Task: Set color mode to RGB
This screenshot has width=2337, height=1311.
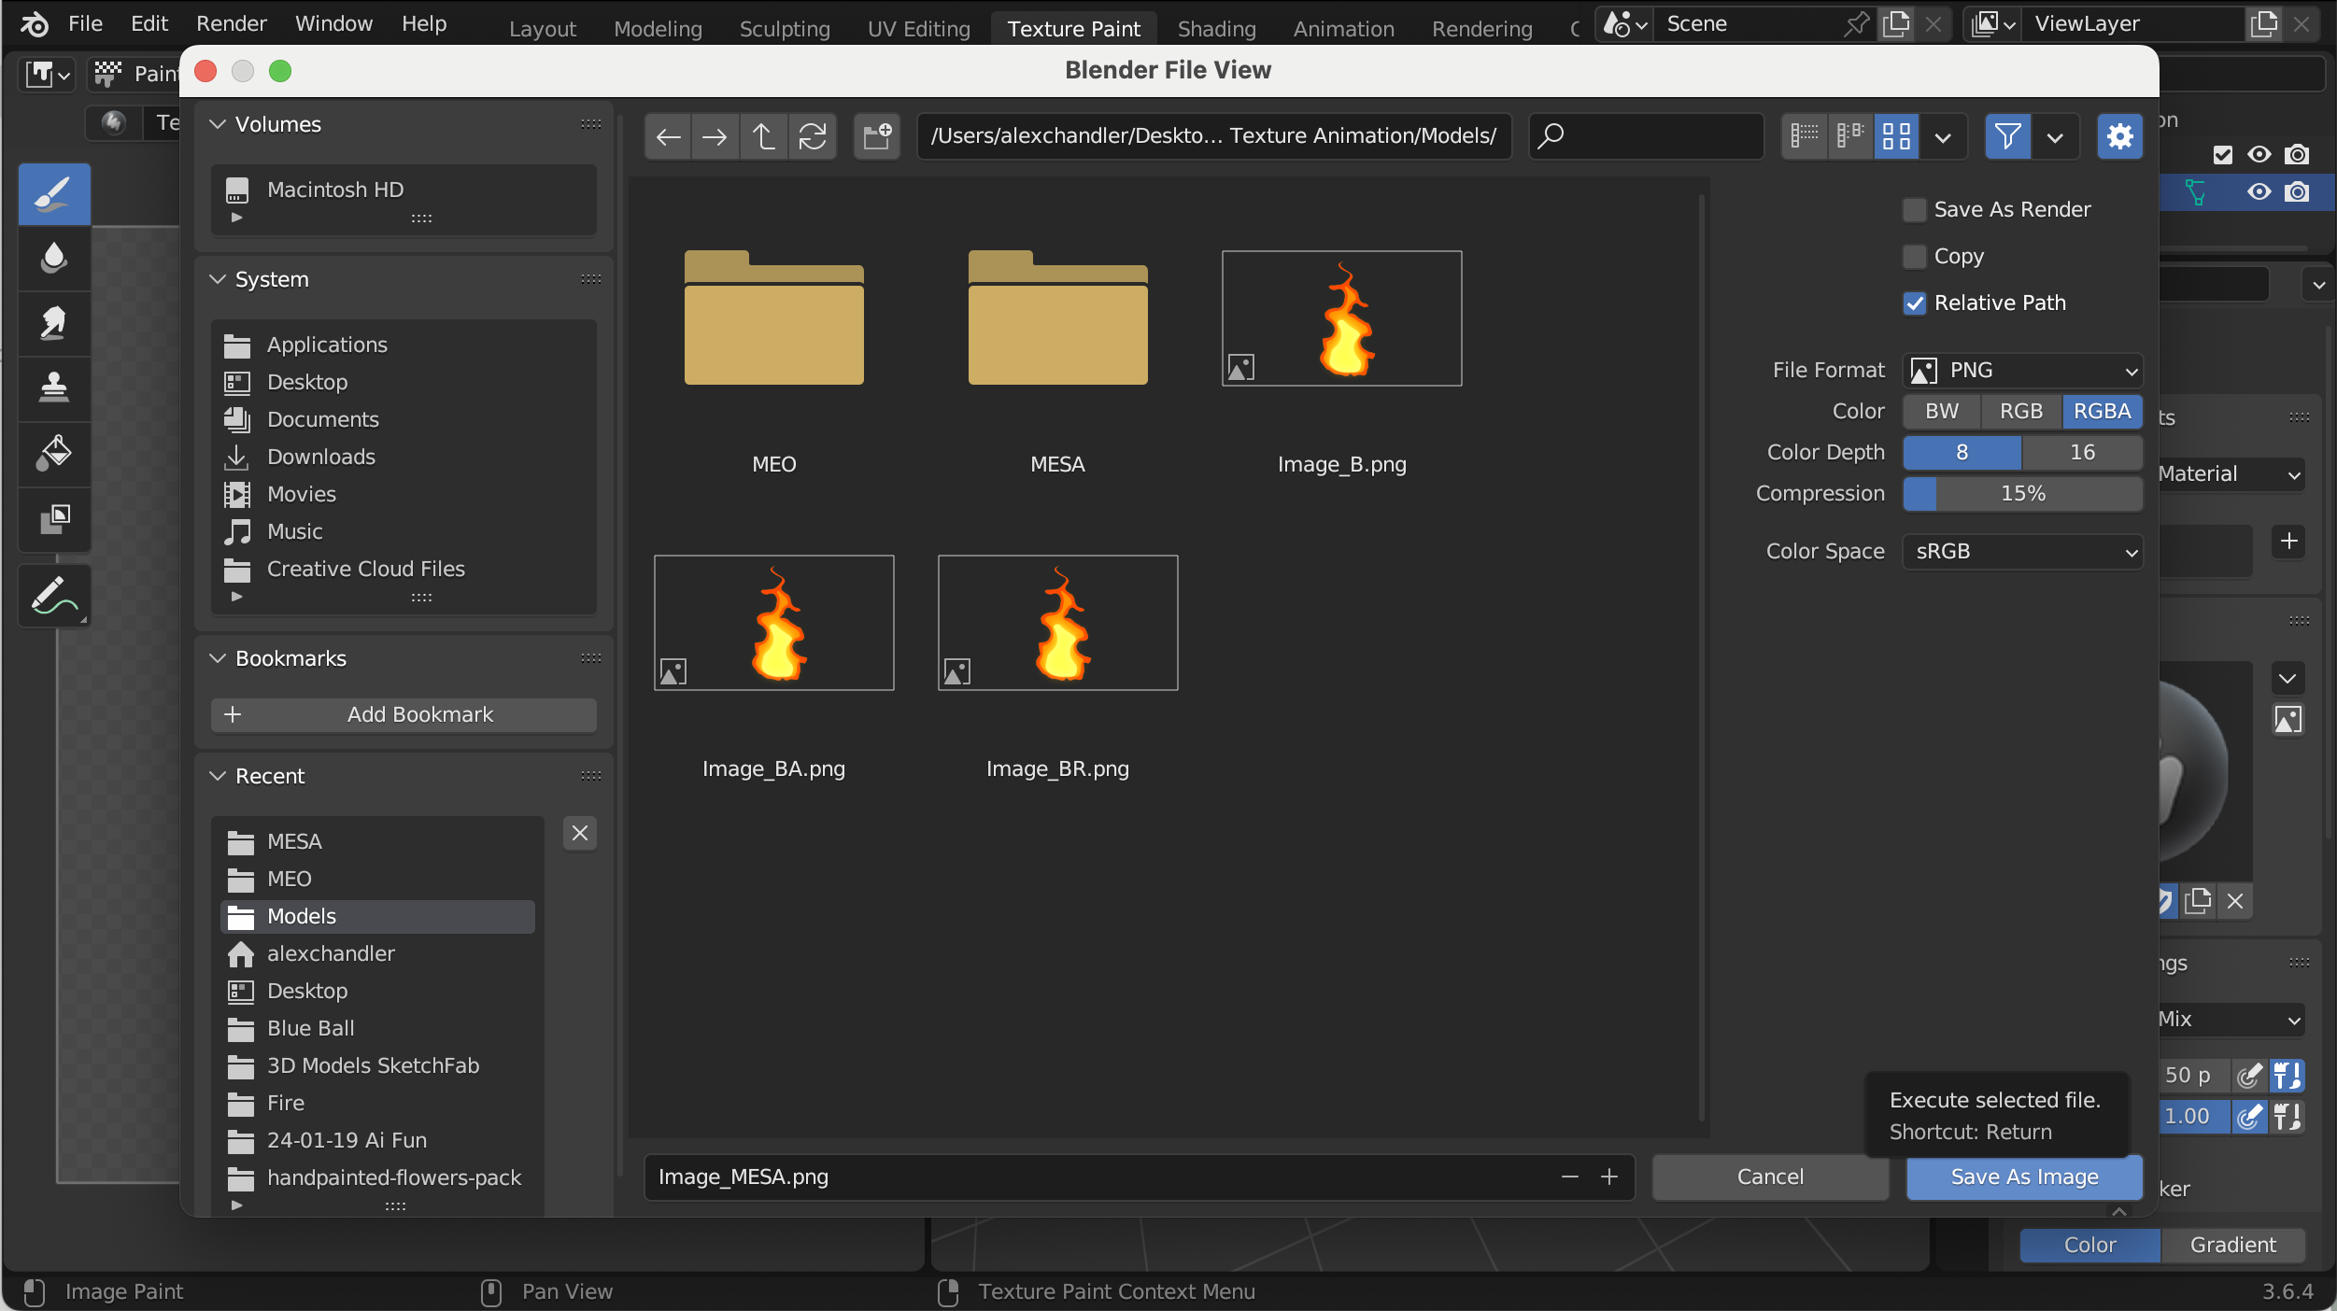Action: [x=2021, y=412]
